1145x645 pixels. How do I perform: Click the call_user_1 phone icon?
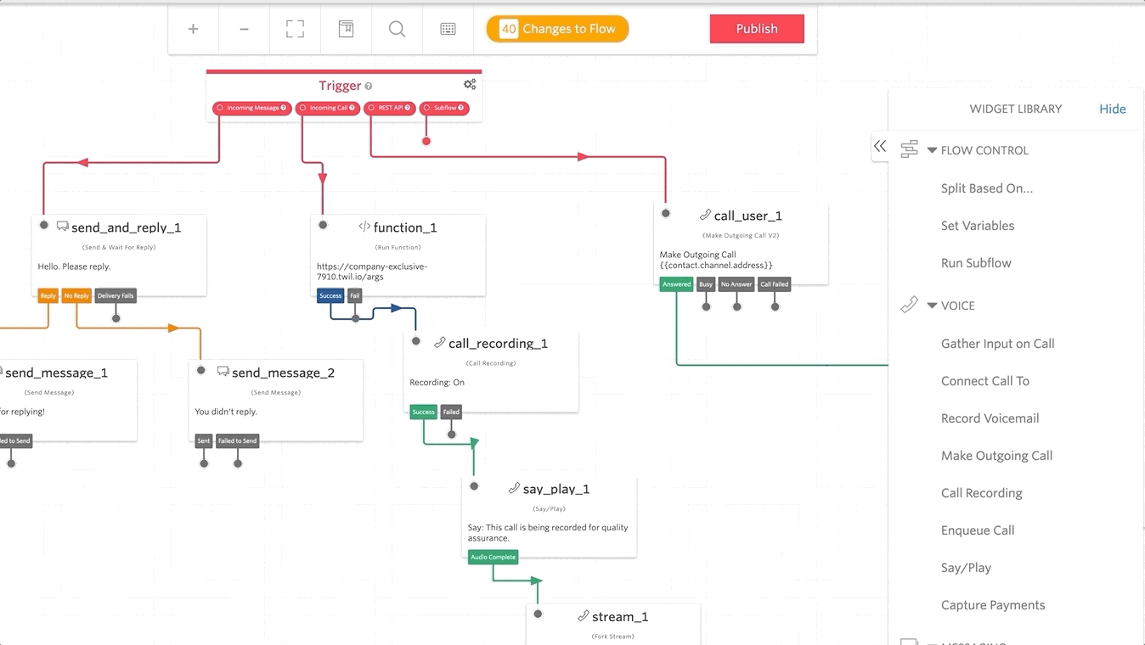(x=705, y=216)
